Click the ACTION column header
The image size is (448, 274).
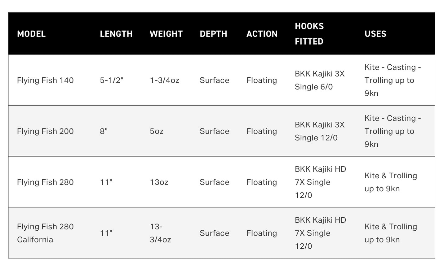(x=262, y=34)
